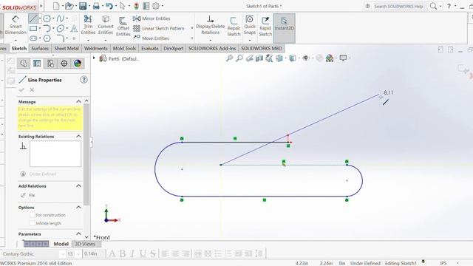Switch to the Sketch tab
Image resolution: width=473 pixels, height=266 pixels.
[19, 48]
